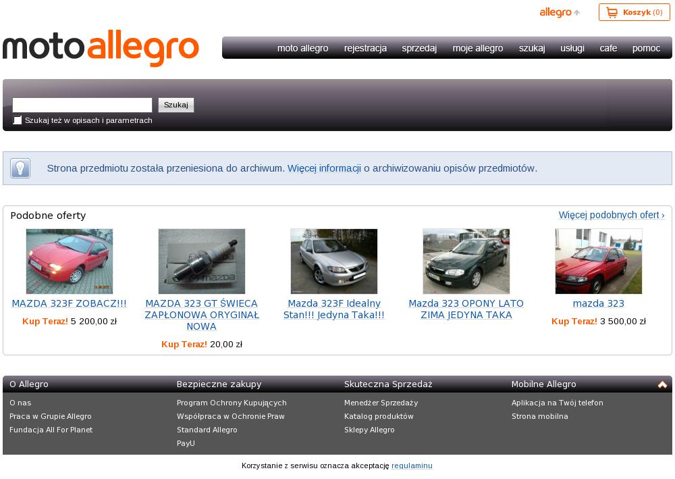
Task: Click the 'Bezpieczne zakupy' footer heading
Action: (219, 384)
